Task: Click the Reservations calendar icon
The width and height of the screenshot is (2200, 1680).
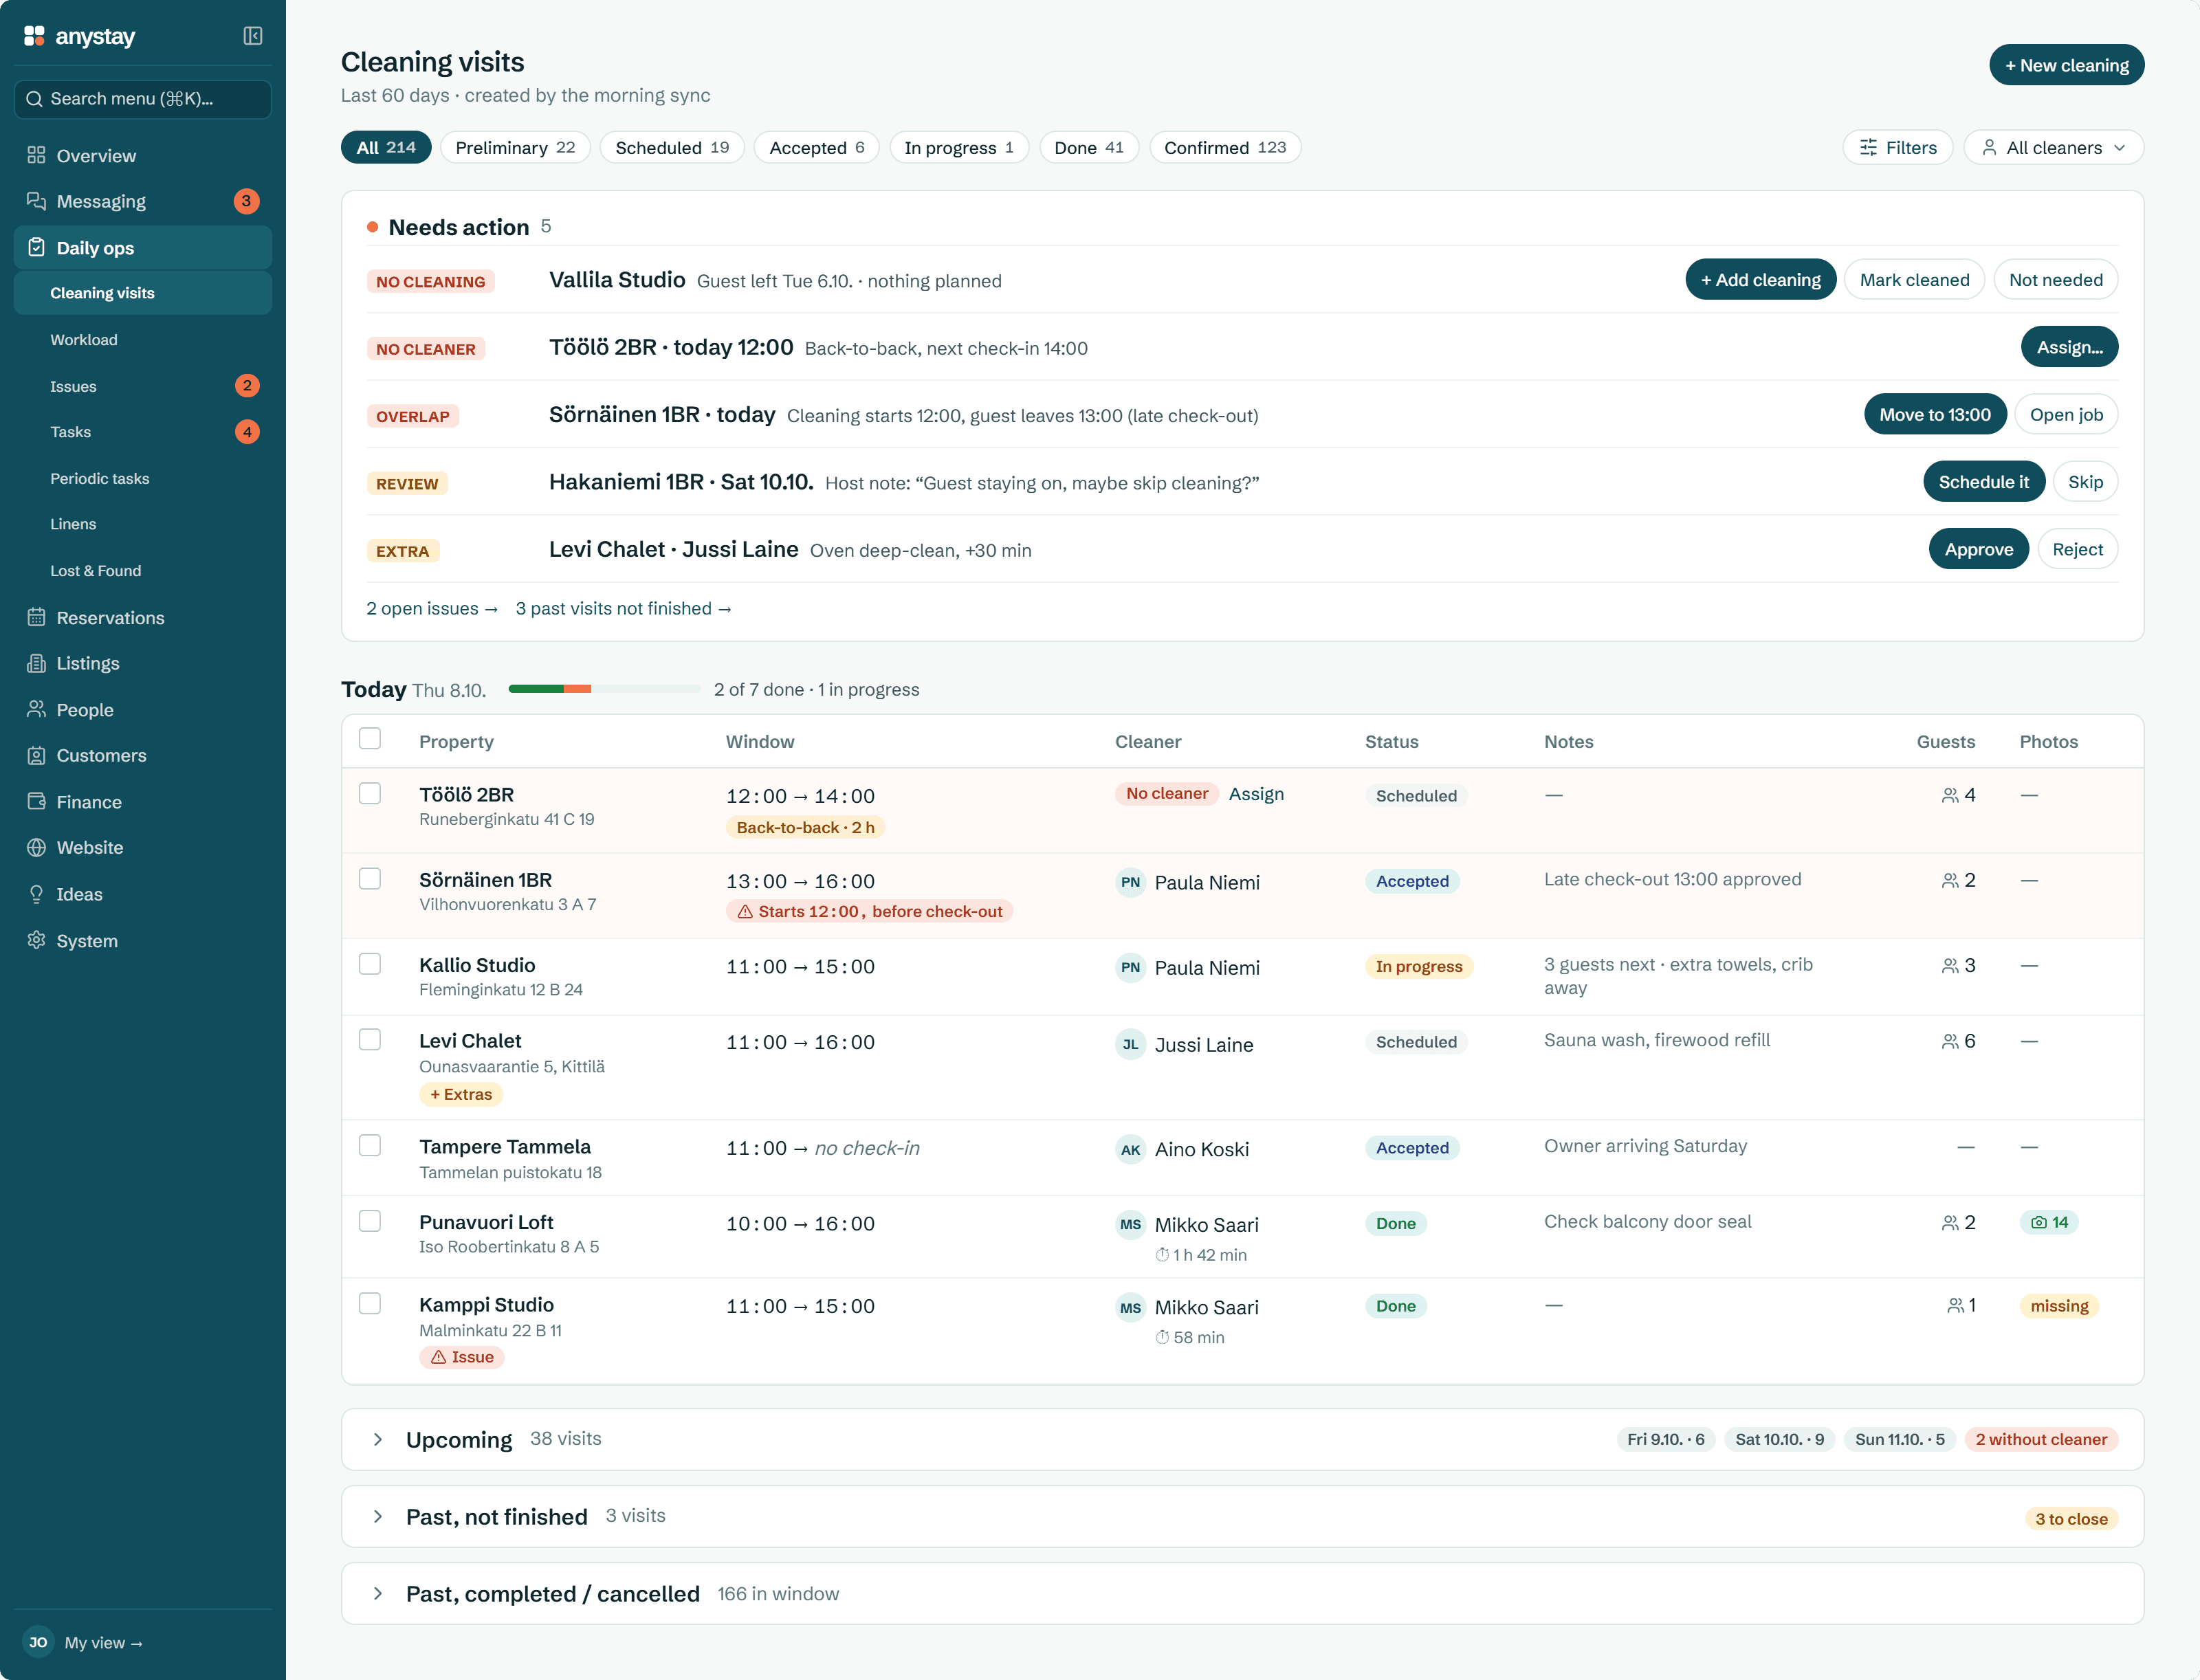Action: pos(36,617)
